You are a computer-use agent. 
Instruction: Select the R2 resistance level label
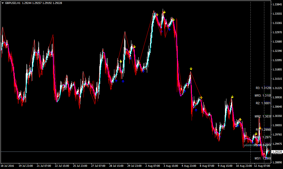click(263, 103)
